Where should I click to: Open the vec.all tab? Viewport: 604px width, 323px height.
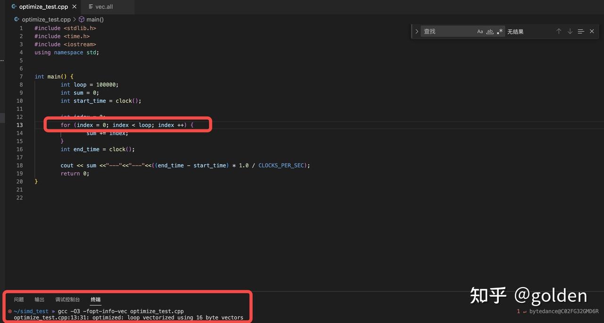[x=104, y=7]
